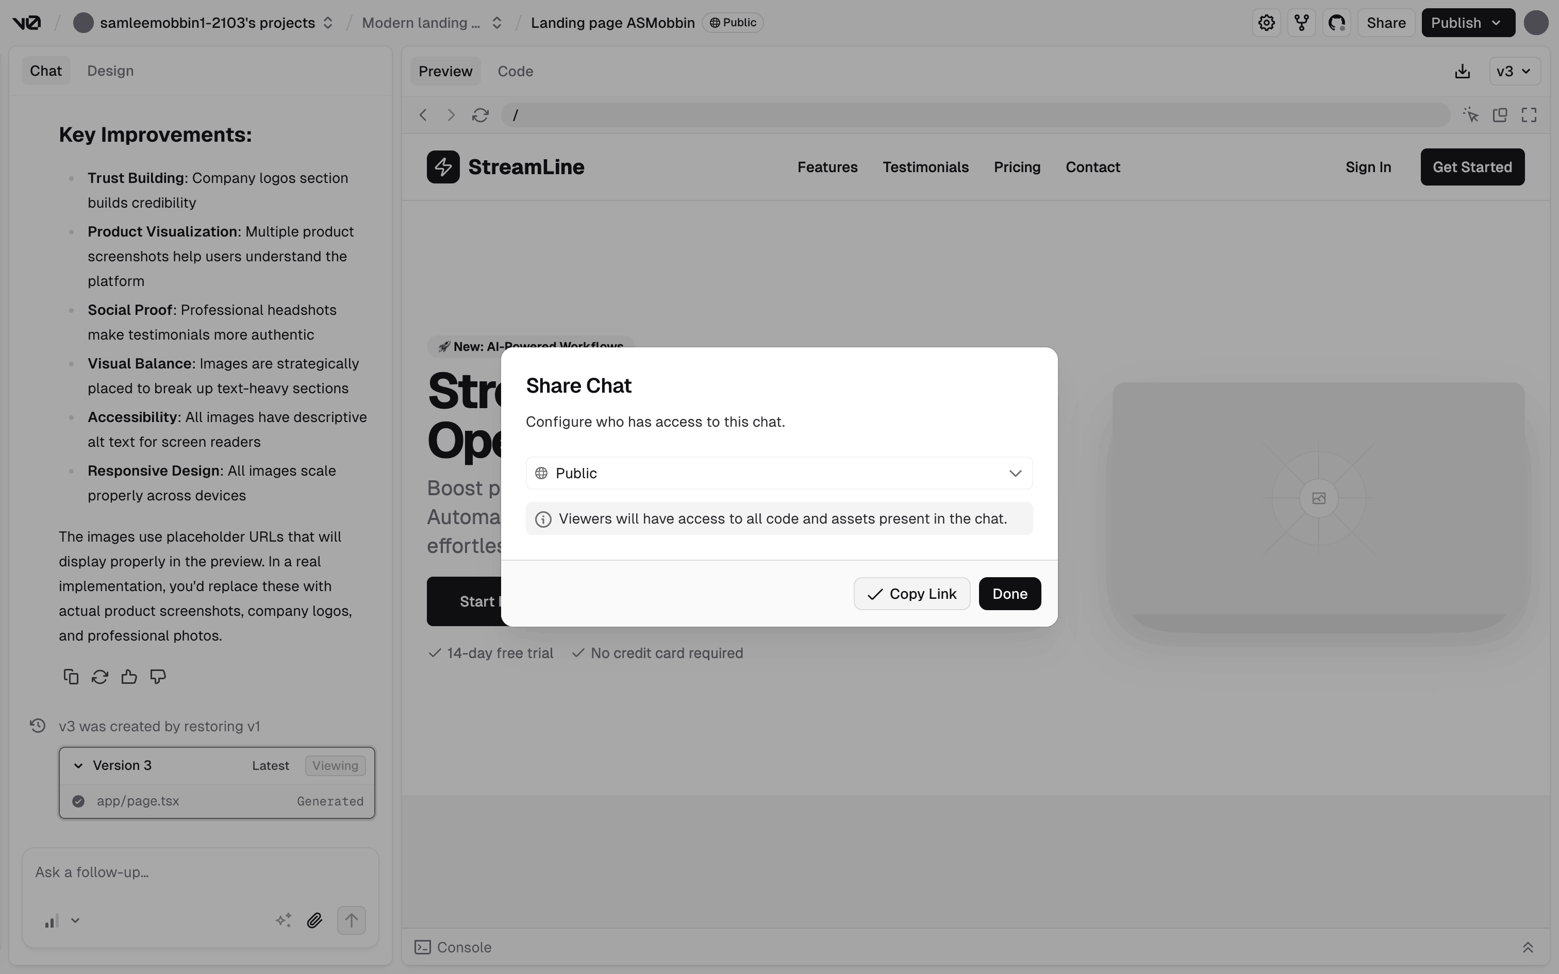Click the enhance prompt sparkle icon
The image size is (1559, 974).
pyautogui.click(x=284, y=920)
